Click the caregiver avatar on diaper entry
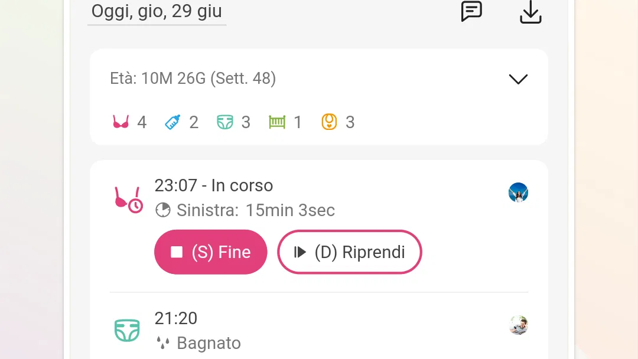The height and width of the screenshot is (359, 638). (519, 325)
